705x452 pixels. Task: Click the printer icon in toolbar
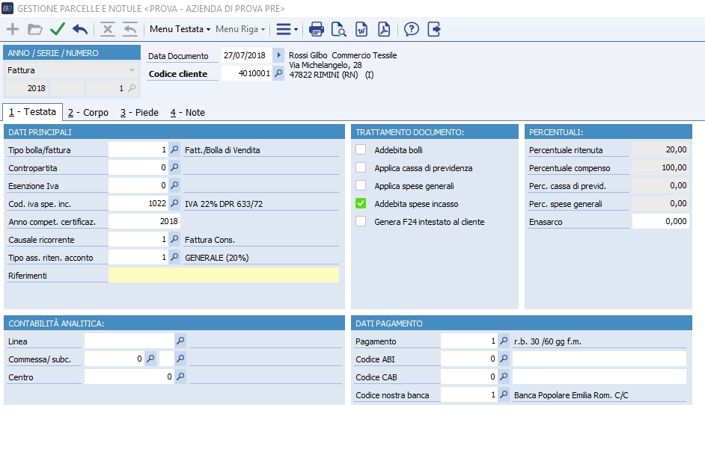click(x=317, y=29)
